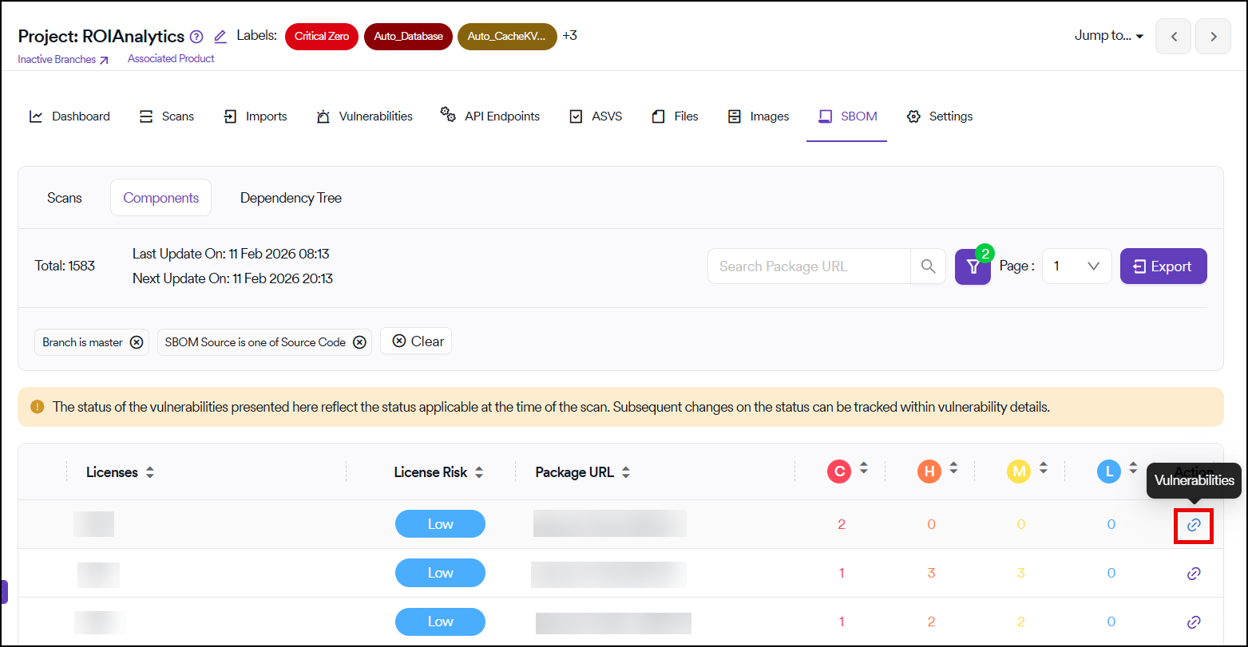Click the search magnifier icon
This screenshot has width=1248, height=647.
click(x=928, y=266)
